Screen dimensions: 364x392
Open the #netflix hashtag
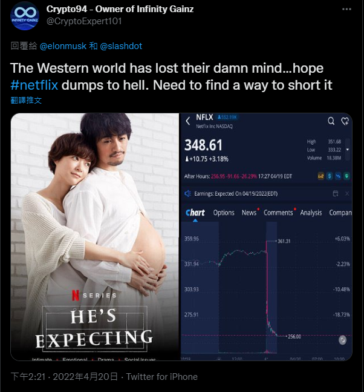pyautogui.click(x=34, y=85)
